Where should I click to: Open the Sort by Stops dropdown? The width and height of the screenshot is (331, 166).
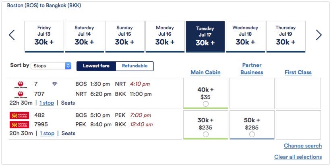tap(51, 66)
